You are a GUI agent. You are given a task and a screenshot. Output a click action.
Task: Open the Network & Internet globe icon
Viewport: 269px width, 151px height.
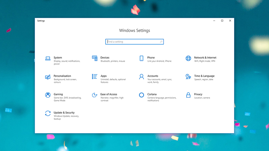click(x=188, y=58)
